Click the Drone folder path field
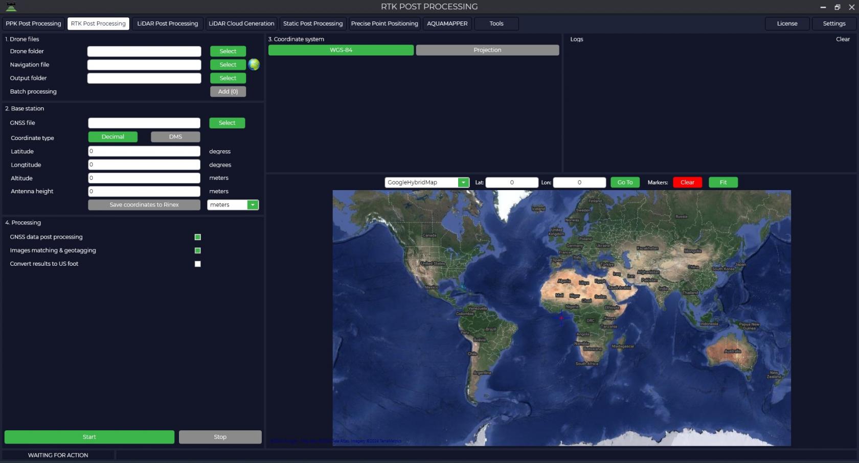The height and width of the screenshot is (463, 859). pyautogui.click(x=144, y=52)
